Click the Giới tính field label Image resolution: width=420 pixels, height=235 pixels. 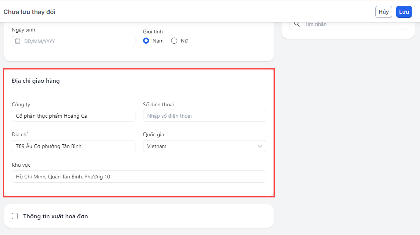coord(153,32)
